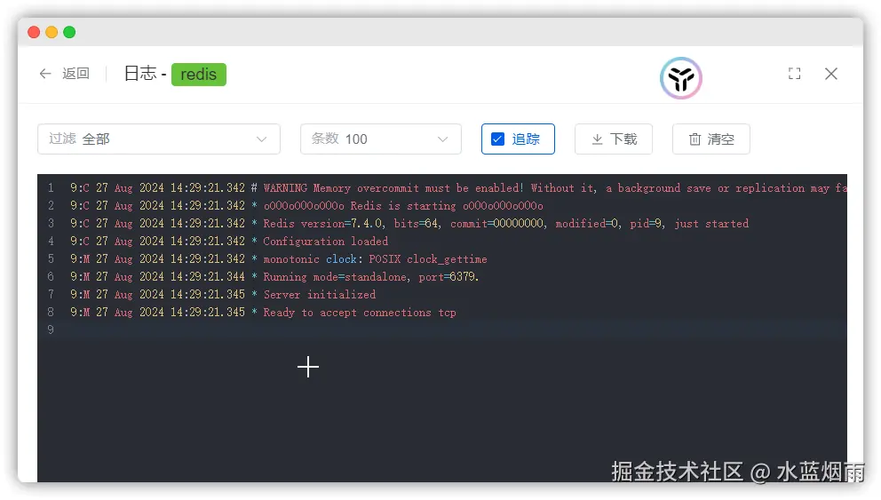Close the log panel with X icon
This screenshot has height=500, width=881.
[831, 74]
